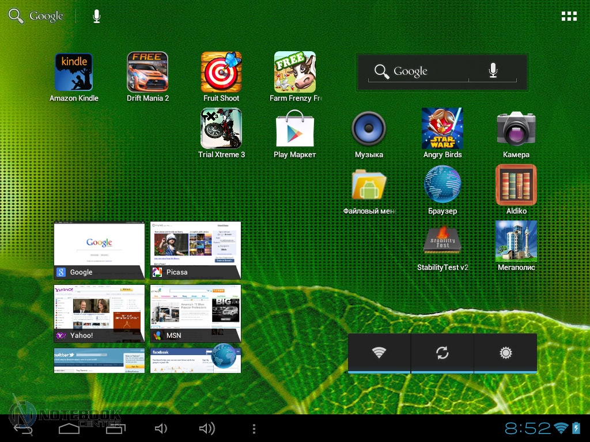Open the Yahoo! bookmark thumbnail
The image size is (590, 442).
click(99, 314)
